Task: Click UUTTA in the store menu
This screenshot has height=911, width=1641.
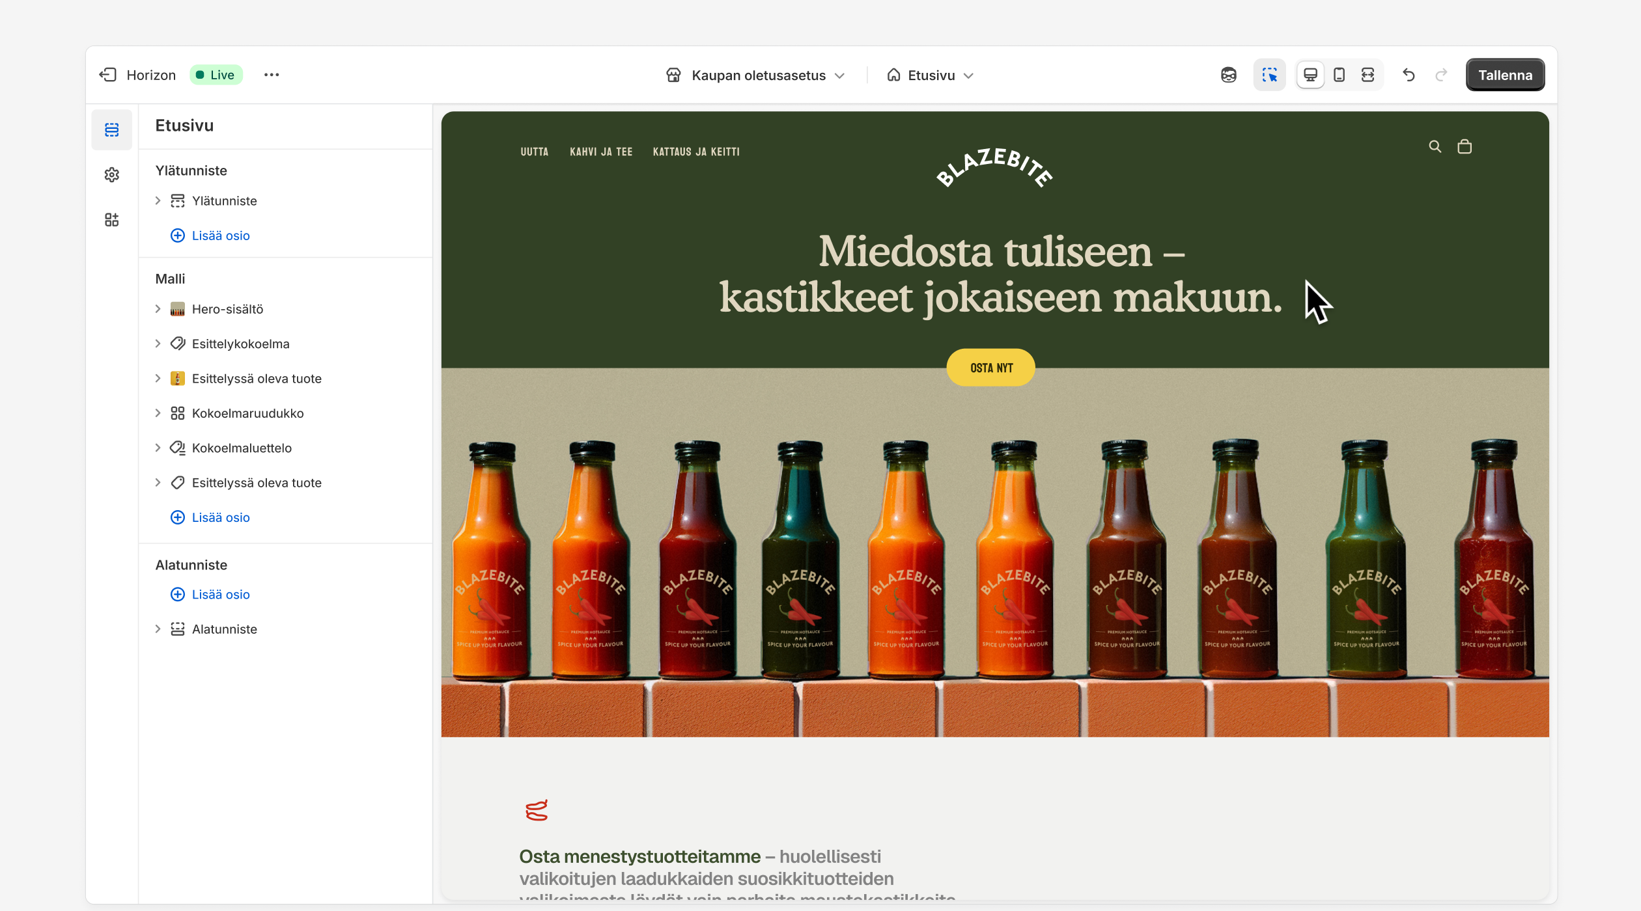Action: pyautogui.click(x=534, y=152)
